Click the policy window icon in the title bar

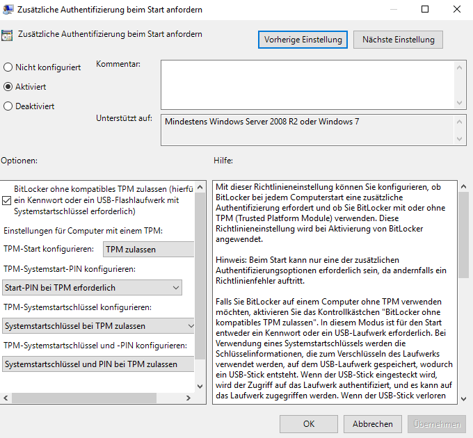pyautogui.click(x=8, y=9)
